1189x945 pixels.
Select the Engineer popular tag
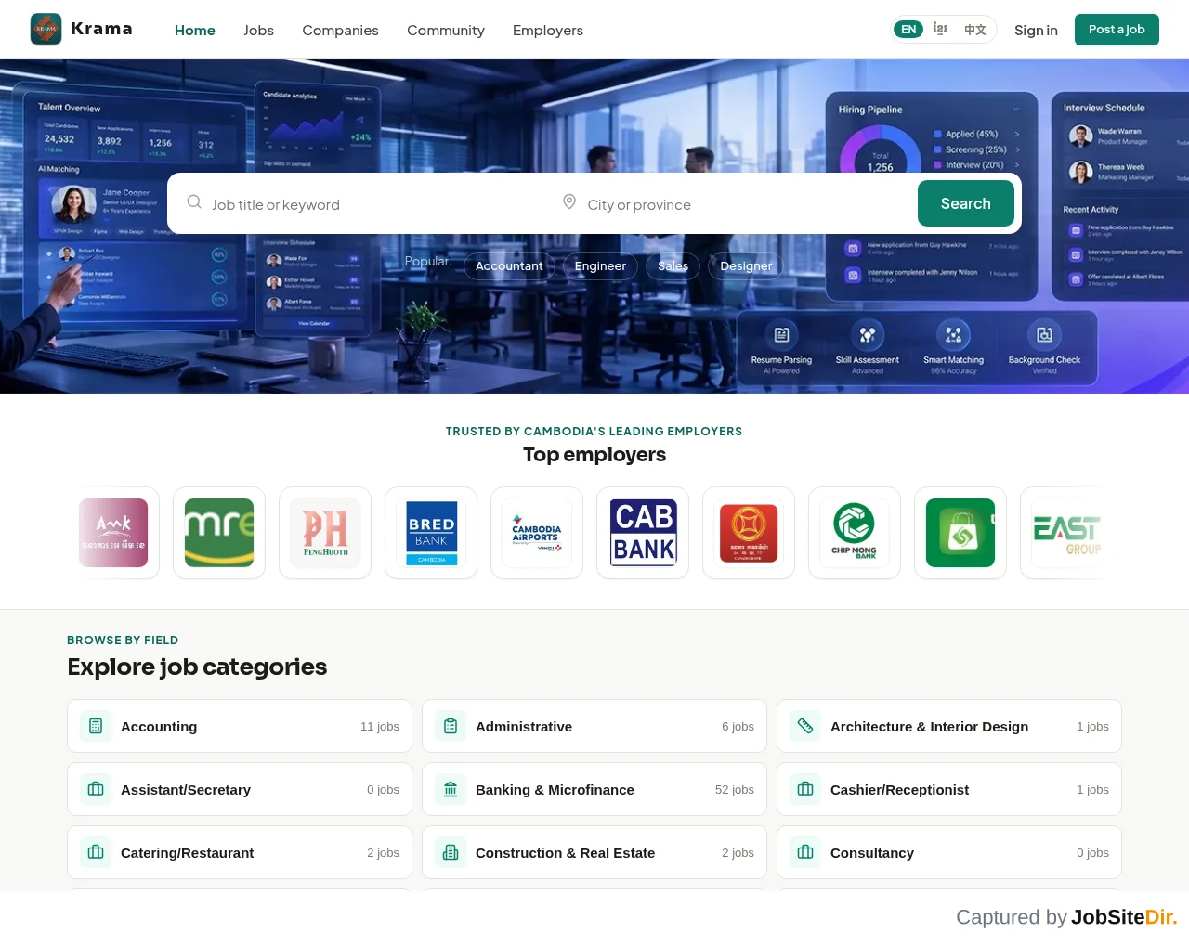point(600,266)
